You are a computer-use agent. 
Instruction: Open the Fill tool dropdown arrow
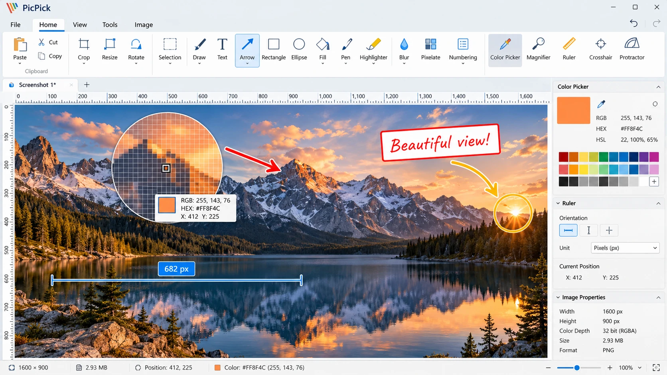pyautogui.click(x=323, y=64)
